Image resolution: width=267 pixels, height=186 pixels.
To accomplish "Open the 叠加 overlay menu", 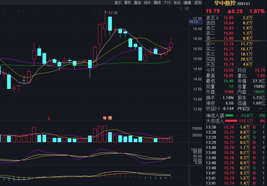I will coord(138,3).
